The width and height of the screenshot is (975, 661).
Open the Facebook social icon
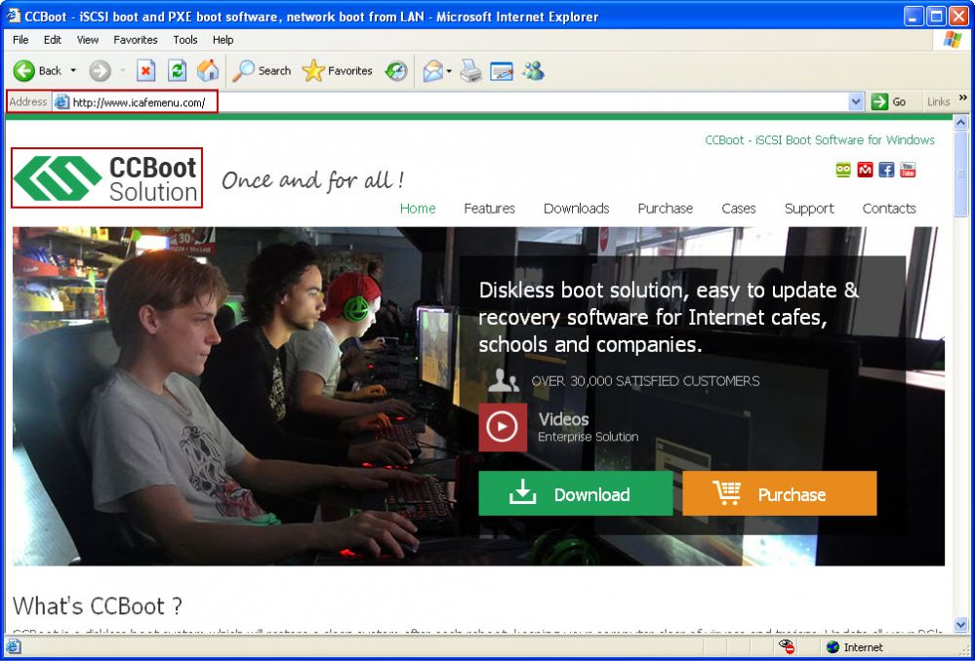[x=886, y=170]
